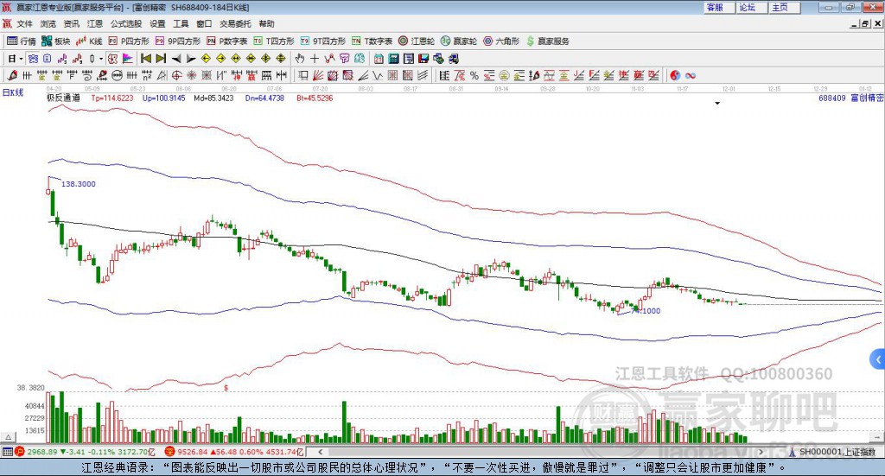Open the calculator icon

coord(393,58)
